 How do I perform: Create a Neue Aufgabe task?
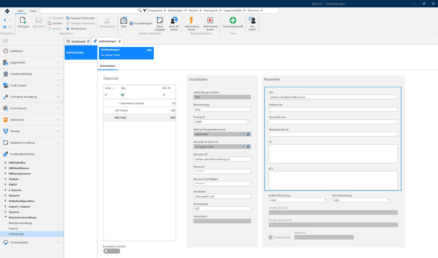[x=160, y=23]
